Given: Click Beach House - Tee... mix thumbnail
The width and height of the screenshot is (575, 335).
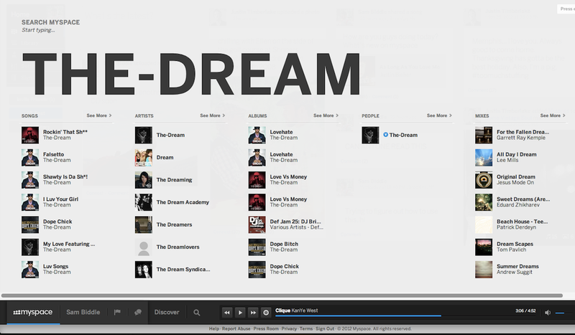Looking at the screenshot, I should coord(484,225).
